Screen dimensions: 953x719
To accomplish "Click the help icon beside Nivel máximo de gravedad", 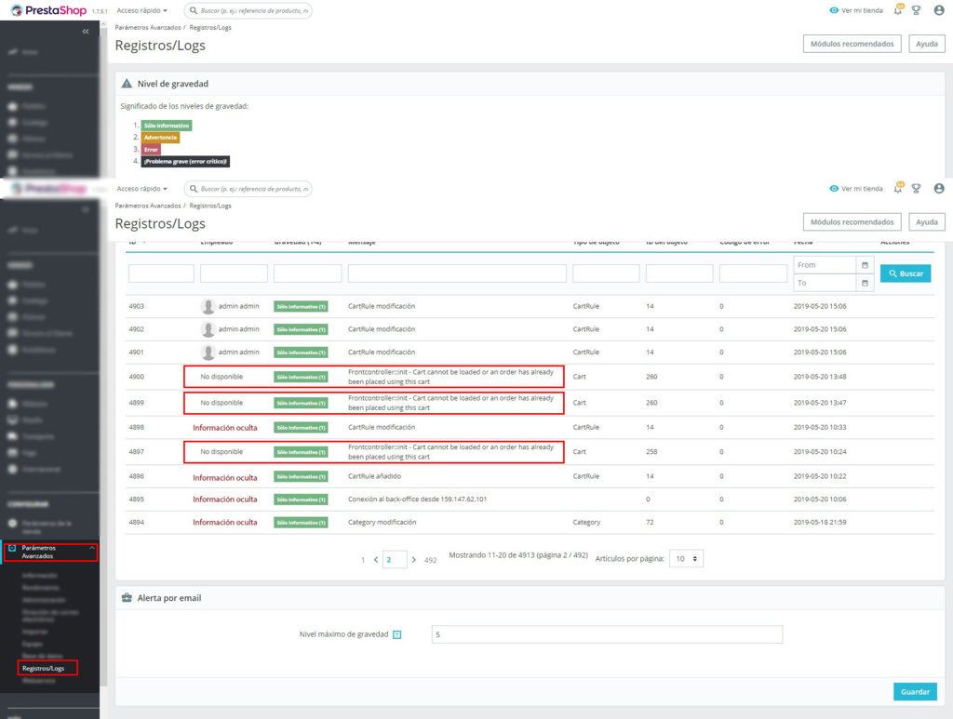I will tap(396, 634).
